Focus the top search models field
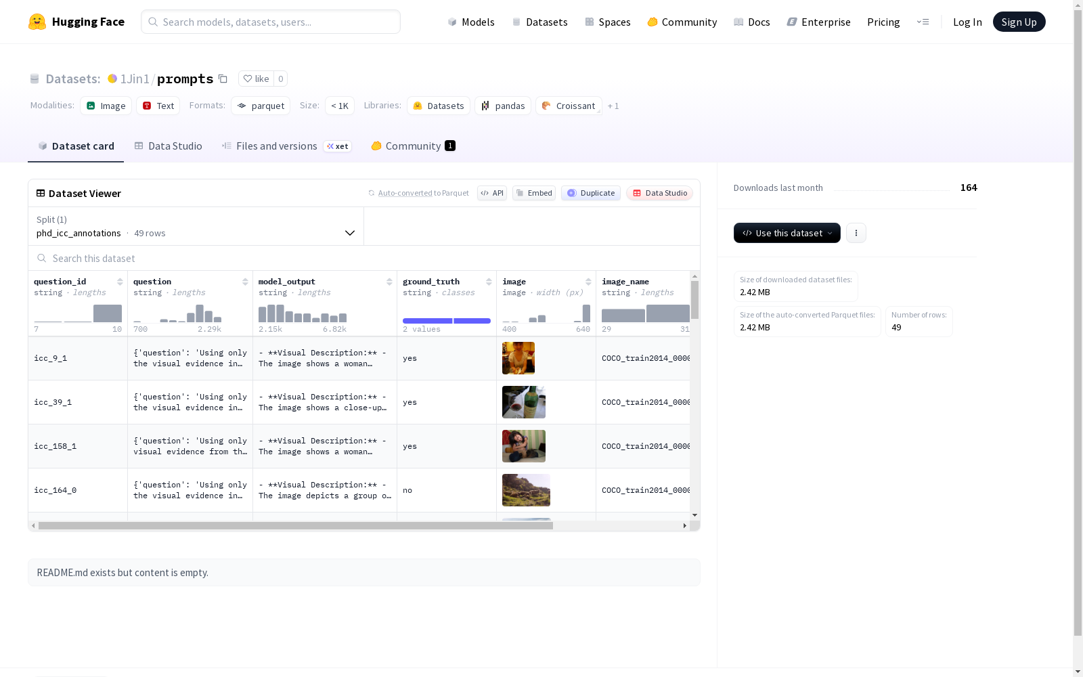This screenshot has width=1083, height=677. point(271,22)
